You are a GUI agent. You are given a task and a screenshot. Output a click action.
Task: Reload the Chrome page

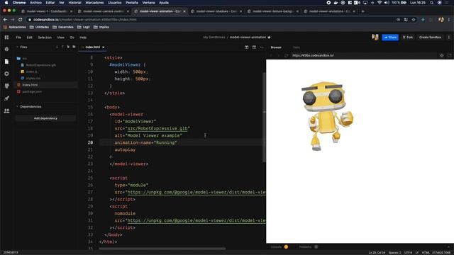pos(21,19)
